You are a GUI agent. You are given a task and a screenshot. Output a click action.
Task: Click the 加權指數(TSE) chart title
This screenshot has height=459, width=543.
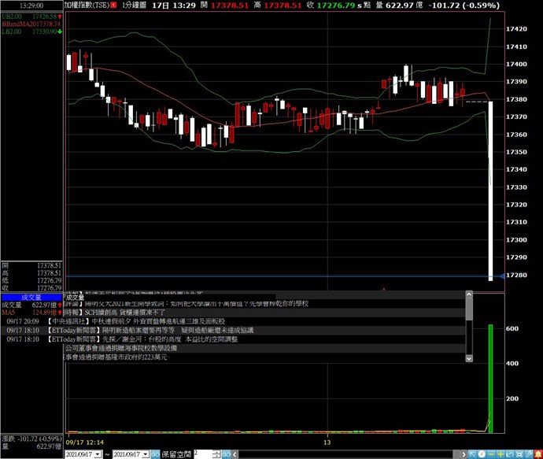tap(87, 6)
